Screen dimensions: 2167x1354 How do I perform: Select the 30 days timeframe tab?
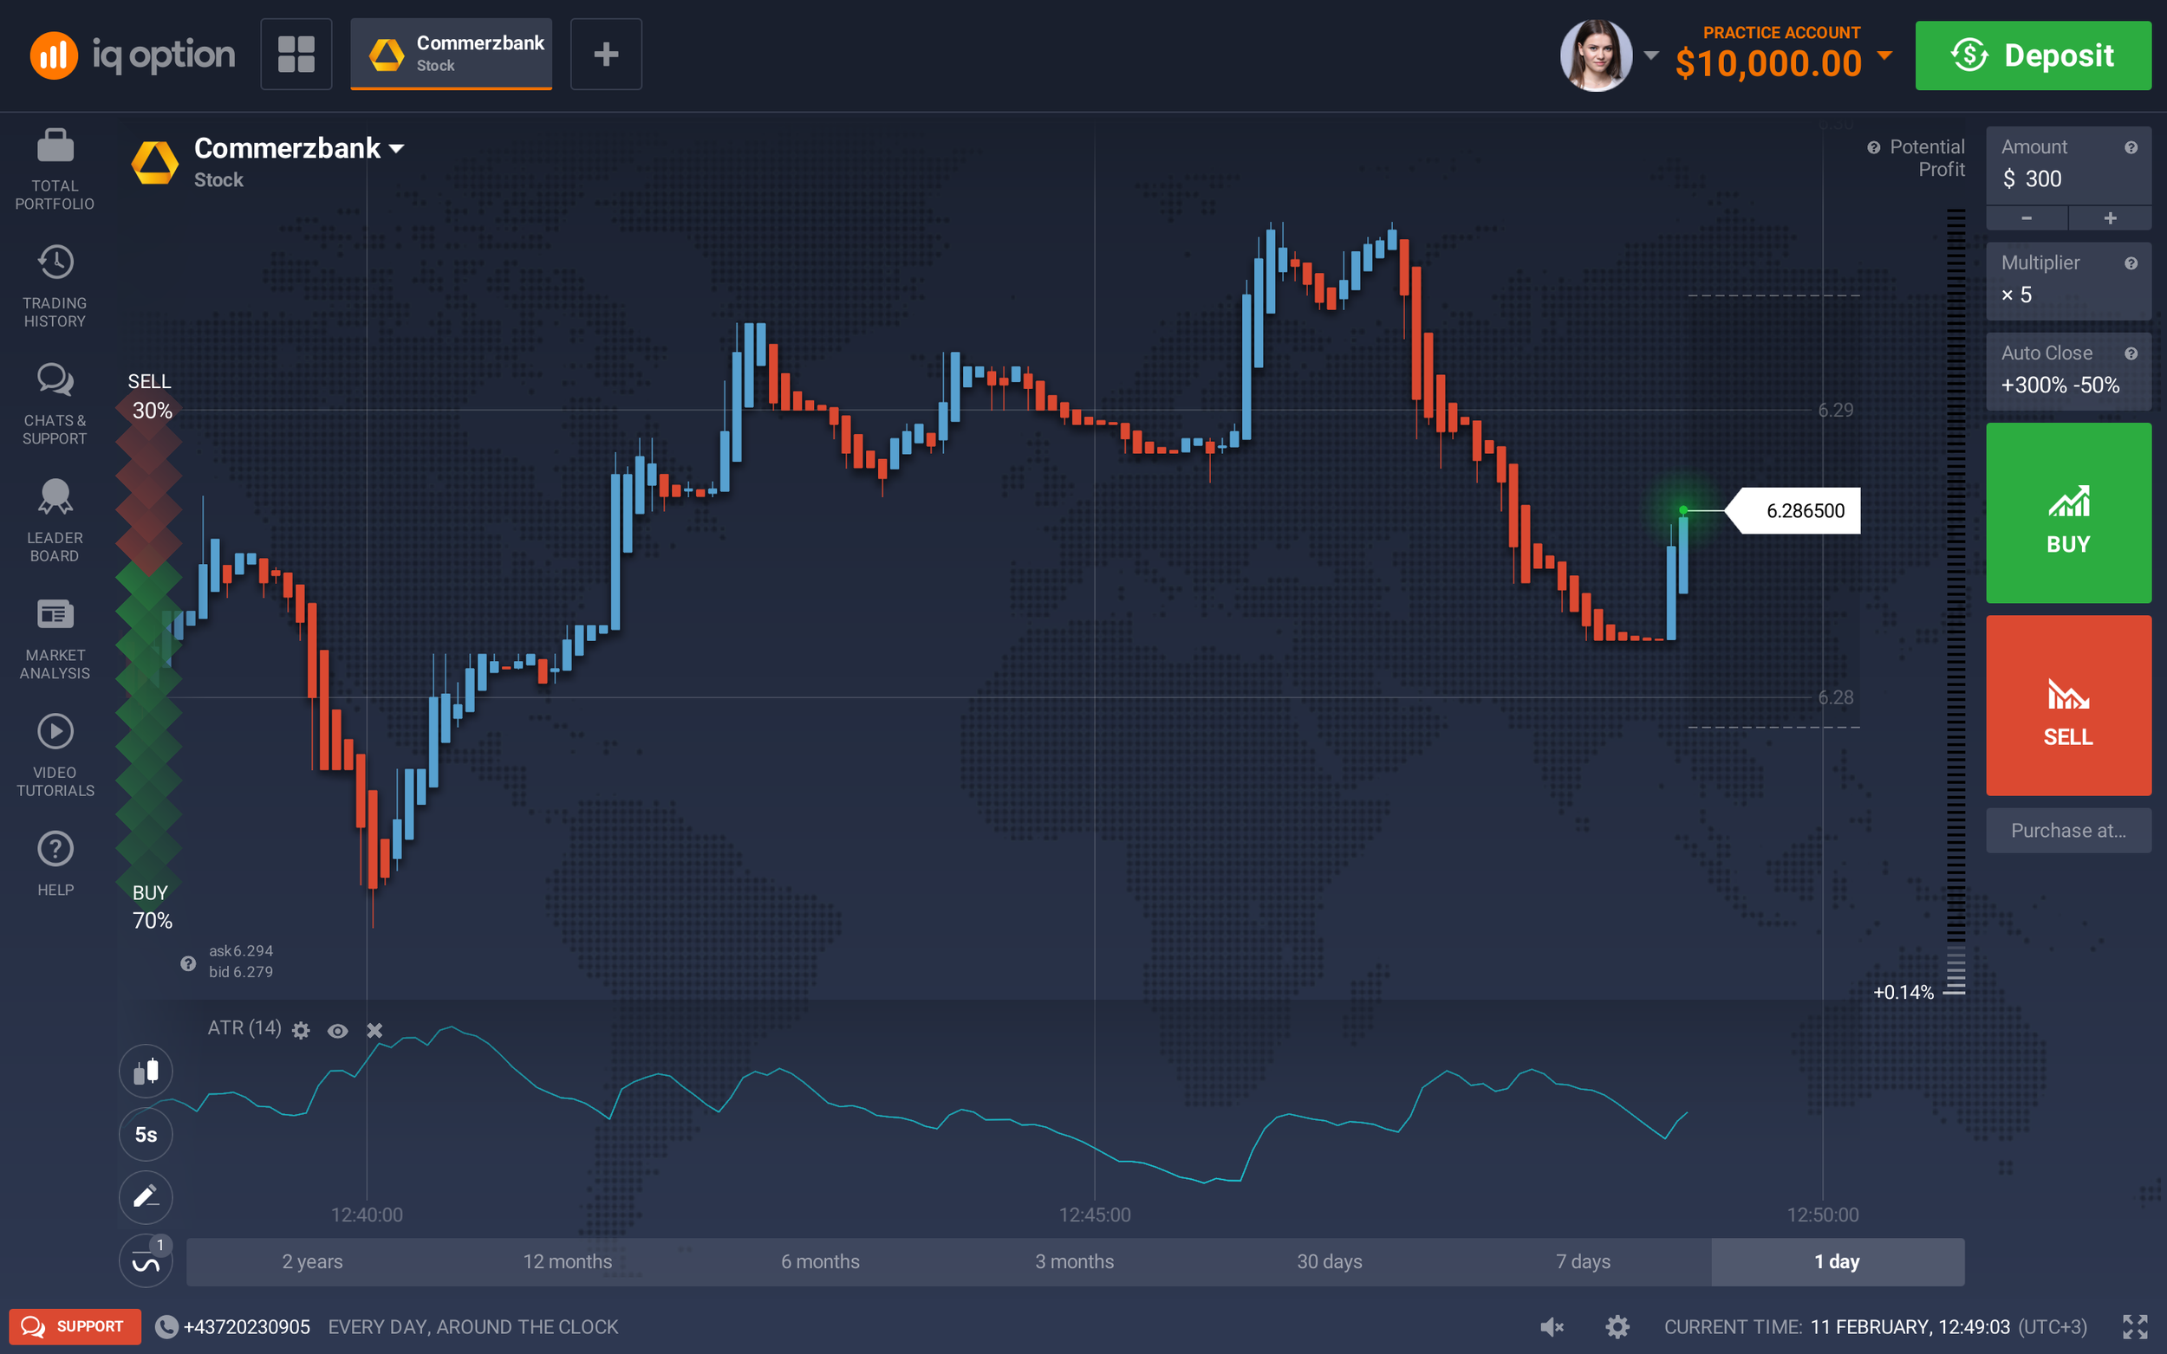[1330, 1262]
